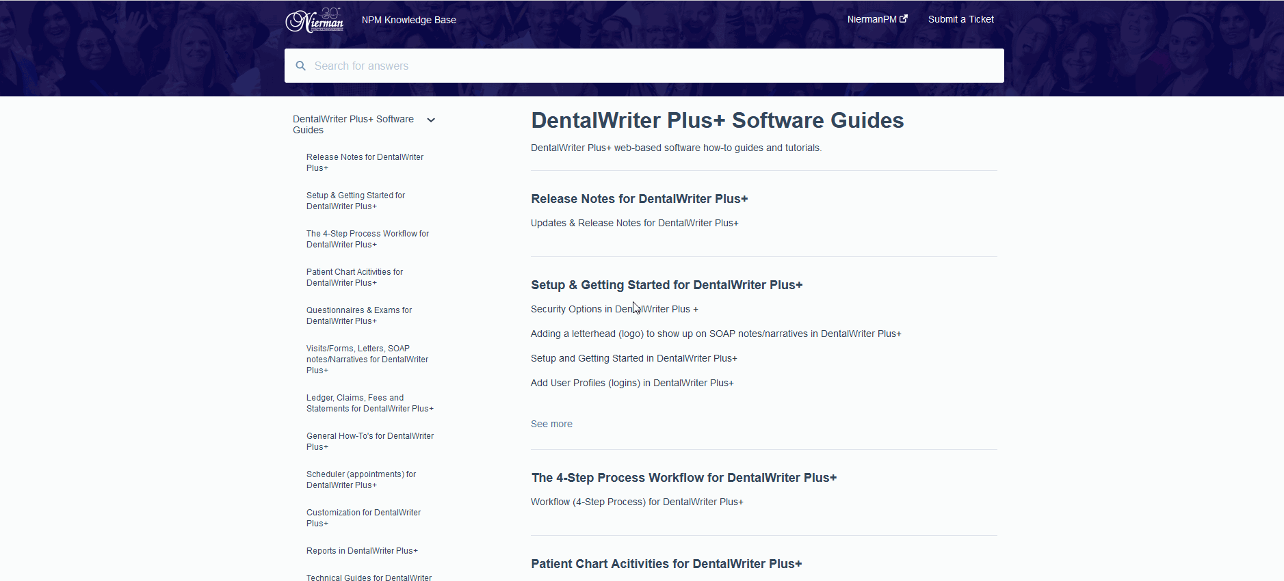Open Ledger, Claims, Fees and Statements sidebar item

point(370,403)
